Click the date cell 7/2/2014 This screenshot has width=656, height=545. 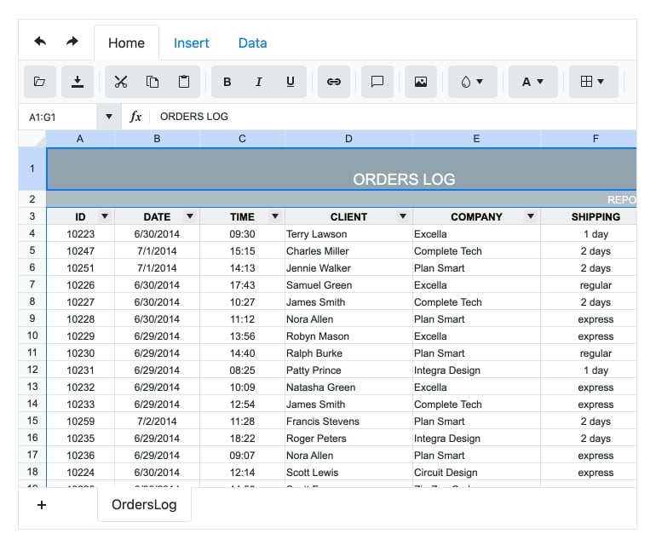tap(157, 422)
